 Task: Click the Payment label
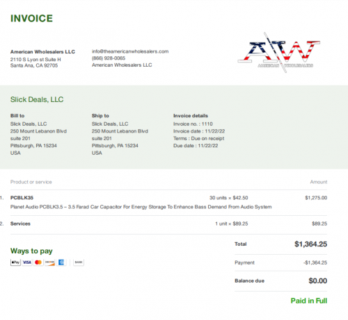click(244, 262)
